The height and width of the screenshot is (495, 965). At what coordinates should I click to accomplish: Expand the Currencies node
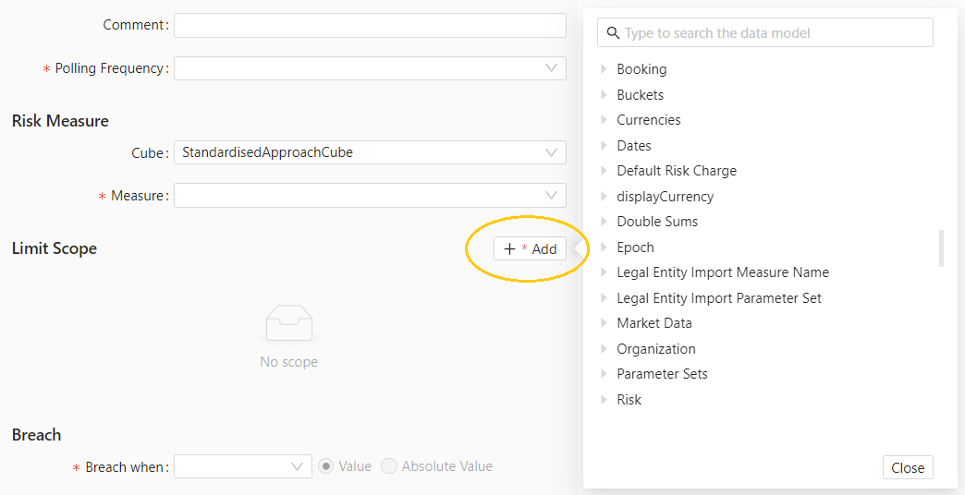tap(605, 120)
